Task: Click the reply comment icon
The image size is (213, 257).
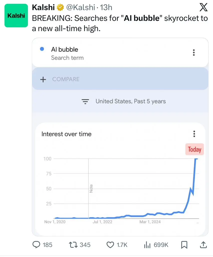Action: [37, 244]
